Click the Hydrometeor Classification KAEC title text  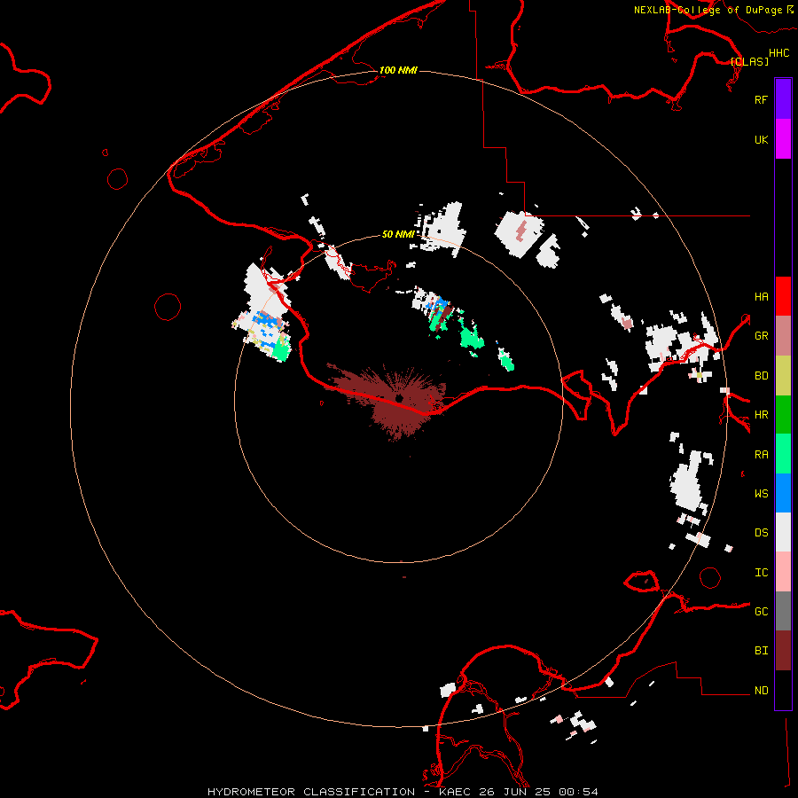(x=403, y=792)
